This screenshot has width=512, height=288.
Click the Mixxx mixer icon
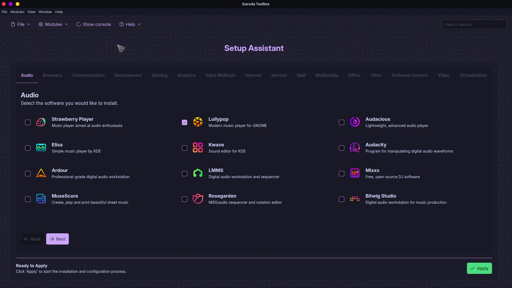[355, 173]
